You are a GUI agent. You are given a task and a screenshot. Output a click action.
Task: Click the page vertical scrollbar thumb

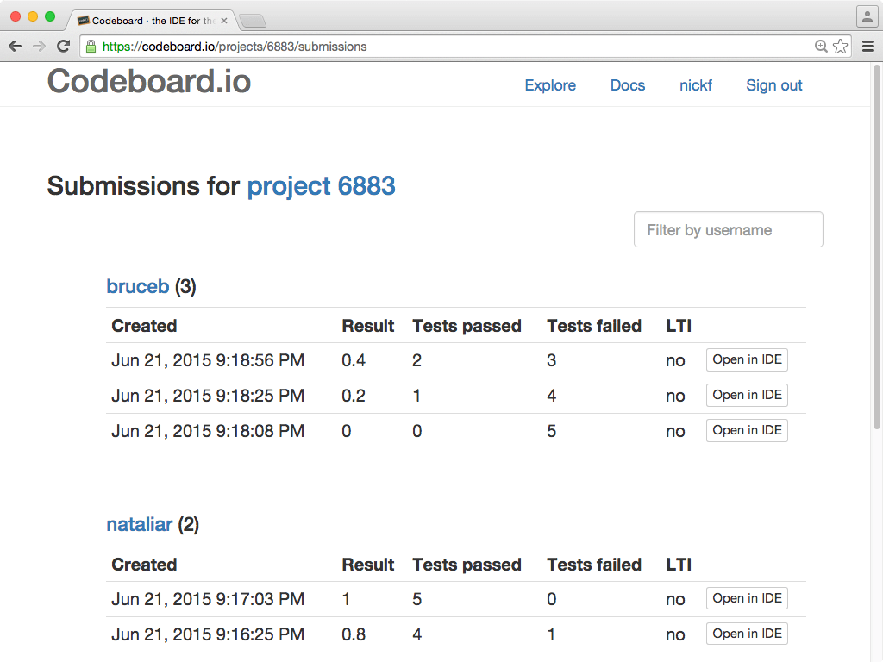[876, 247]
